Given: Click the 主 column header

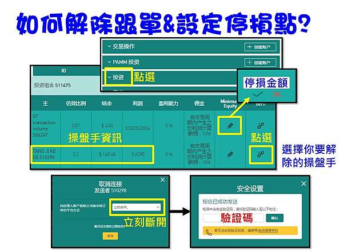Looking at the screenshot, I should click(45, 103).
